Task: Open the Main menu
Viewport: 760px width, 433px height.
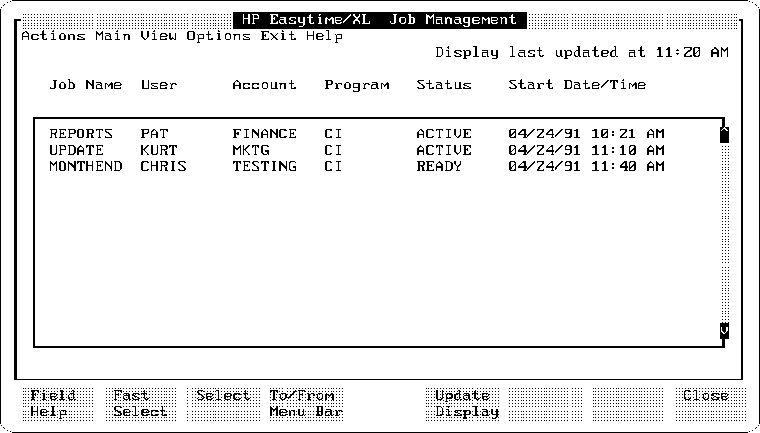Action: [113, 36]
